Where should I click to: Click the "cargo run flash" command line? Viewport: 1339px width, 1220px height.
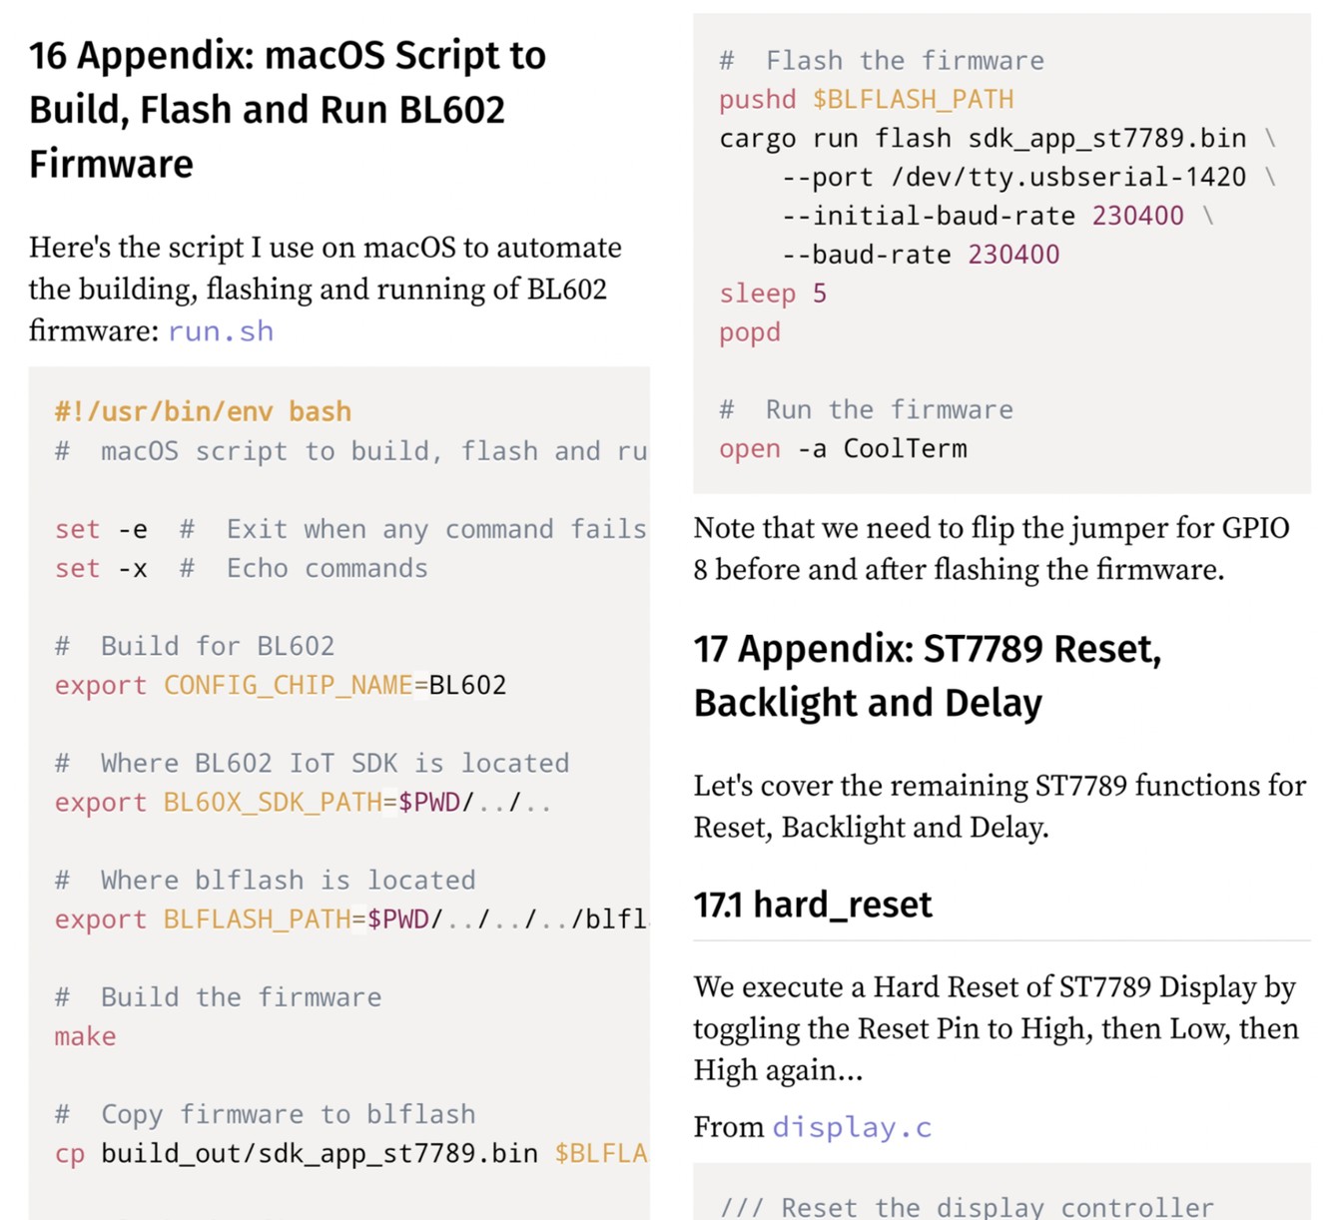tap(983, 139)
